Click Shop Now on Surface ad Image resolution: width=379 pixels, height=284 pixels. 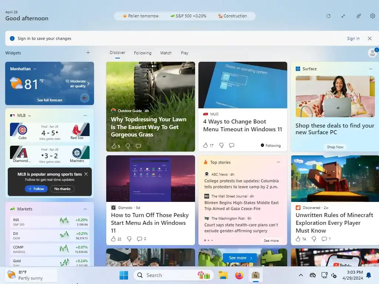[x=335, y=147]
